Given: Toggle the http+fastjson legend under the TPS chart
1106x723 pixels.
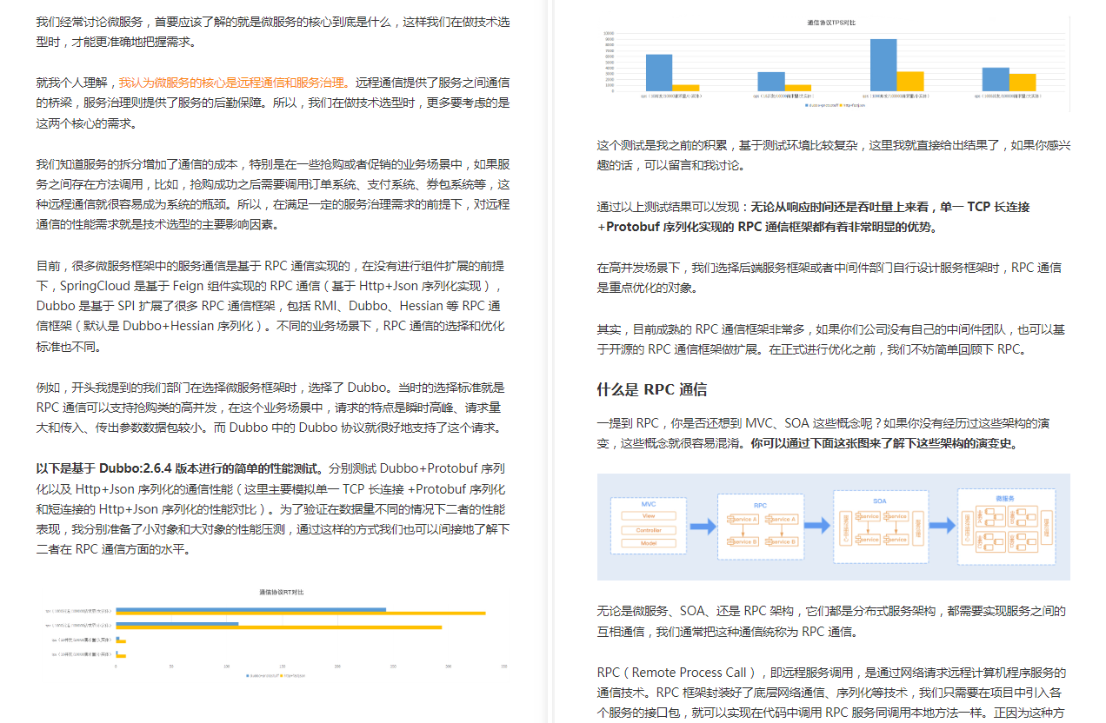Looking at the screenshot, I should point(855,105).
